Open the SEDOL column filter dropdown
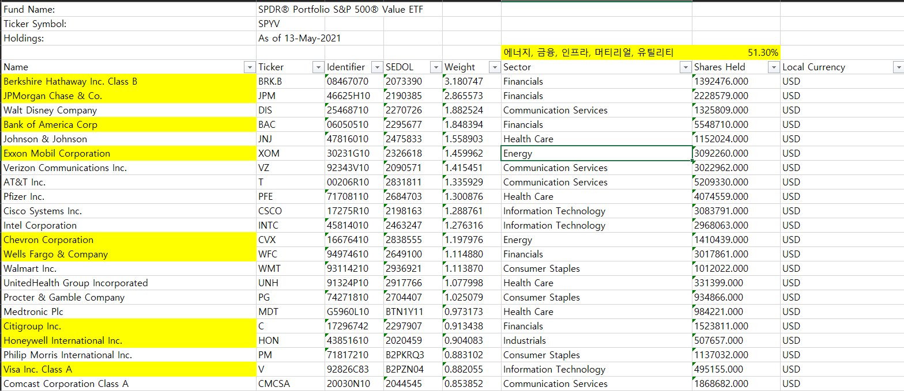This screenshot has height=391, width=904. pyautogui.click(x=435, y=67)
